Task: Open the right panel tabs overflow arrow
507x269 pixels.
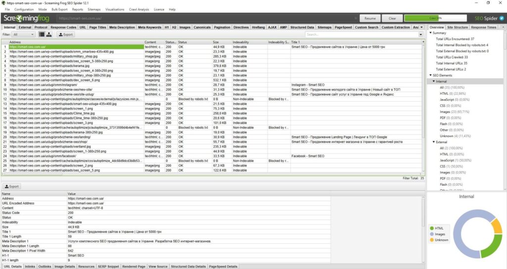Action: point(503,27)
